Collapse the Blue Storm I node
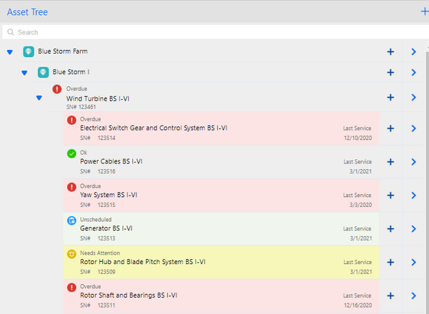429x314 pixels. [x=24, y=73]
